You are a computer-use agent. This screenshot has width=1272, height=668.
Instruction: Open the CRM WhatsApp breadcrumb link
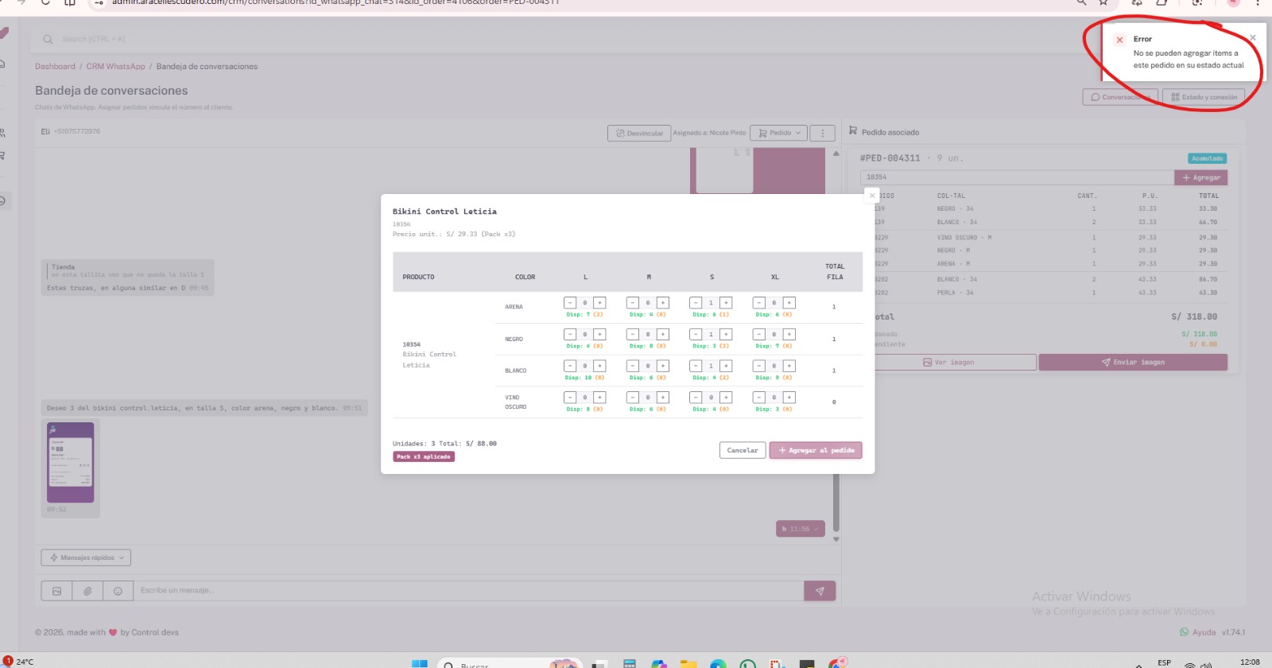[x=115, y=67]
